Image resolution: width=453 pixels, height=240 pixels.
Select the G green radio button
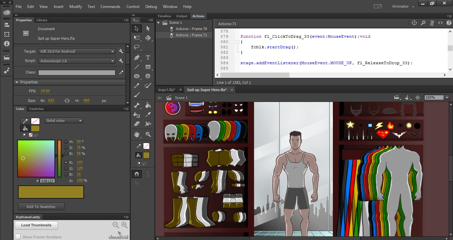[66, 168]
